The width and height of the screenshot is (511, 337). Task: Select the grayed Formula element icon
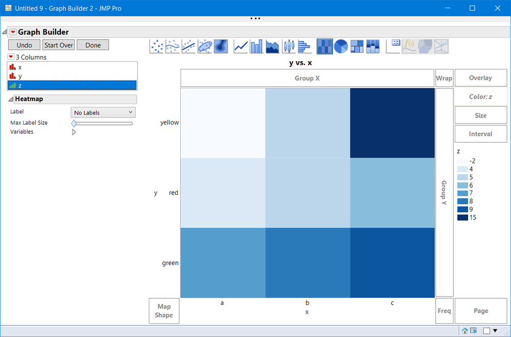tap(409, 46)
